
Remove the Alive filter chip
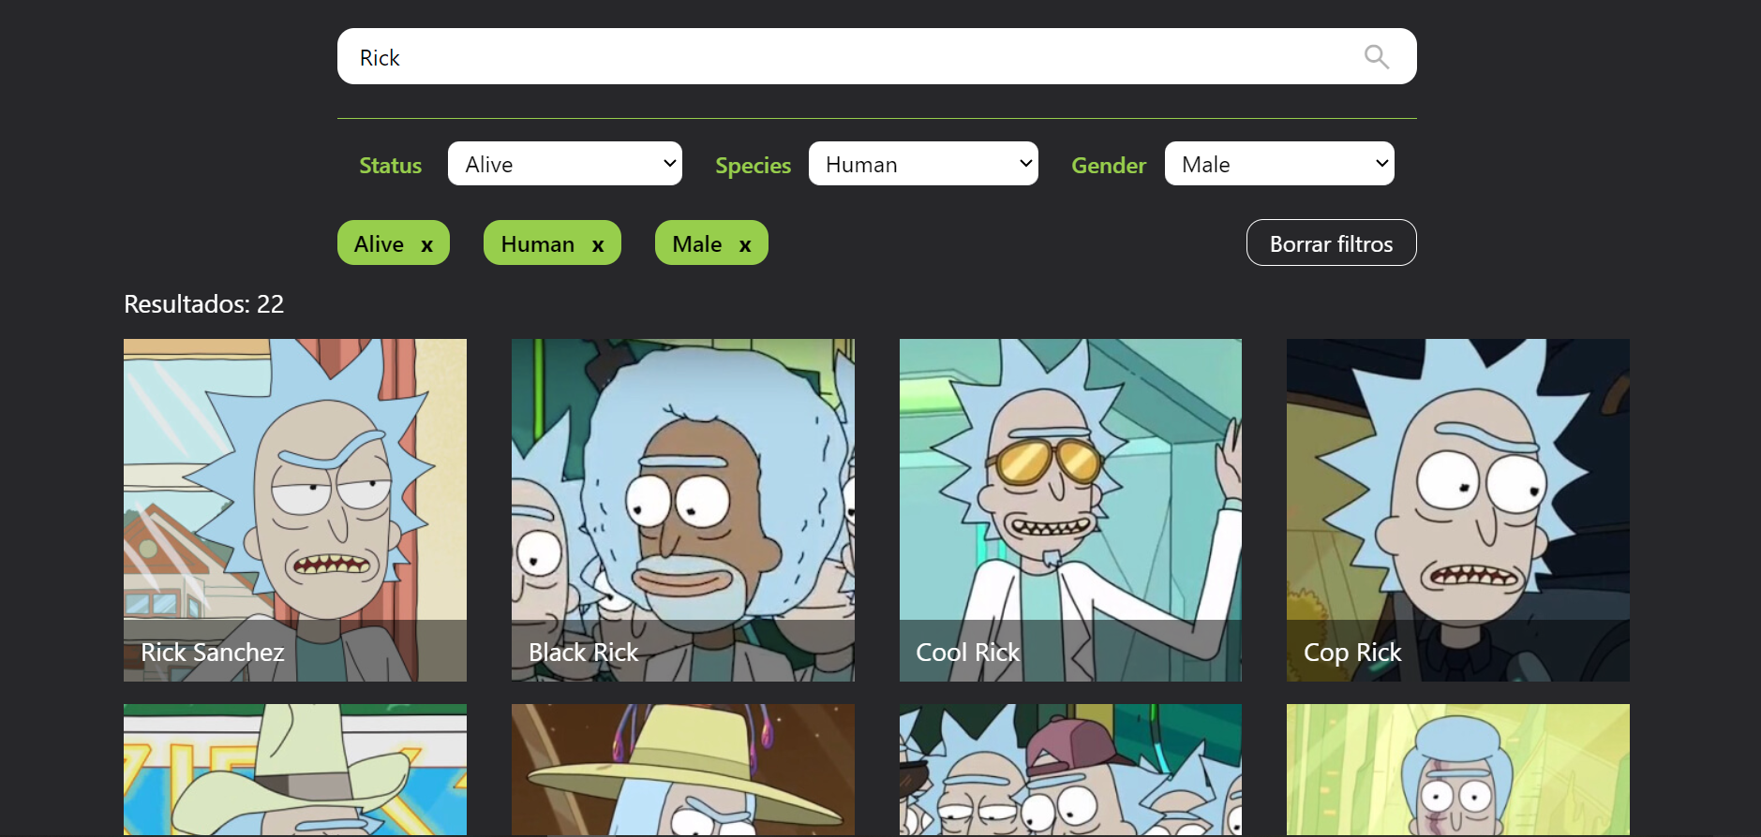[x=426, y=245]
